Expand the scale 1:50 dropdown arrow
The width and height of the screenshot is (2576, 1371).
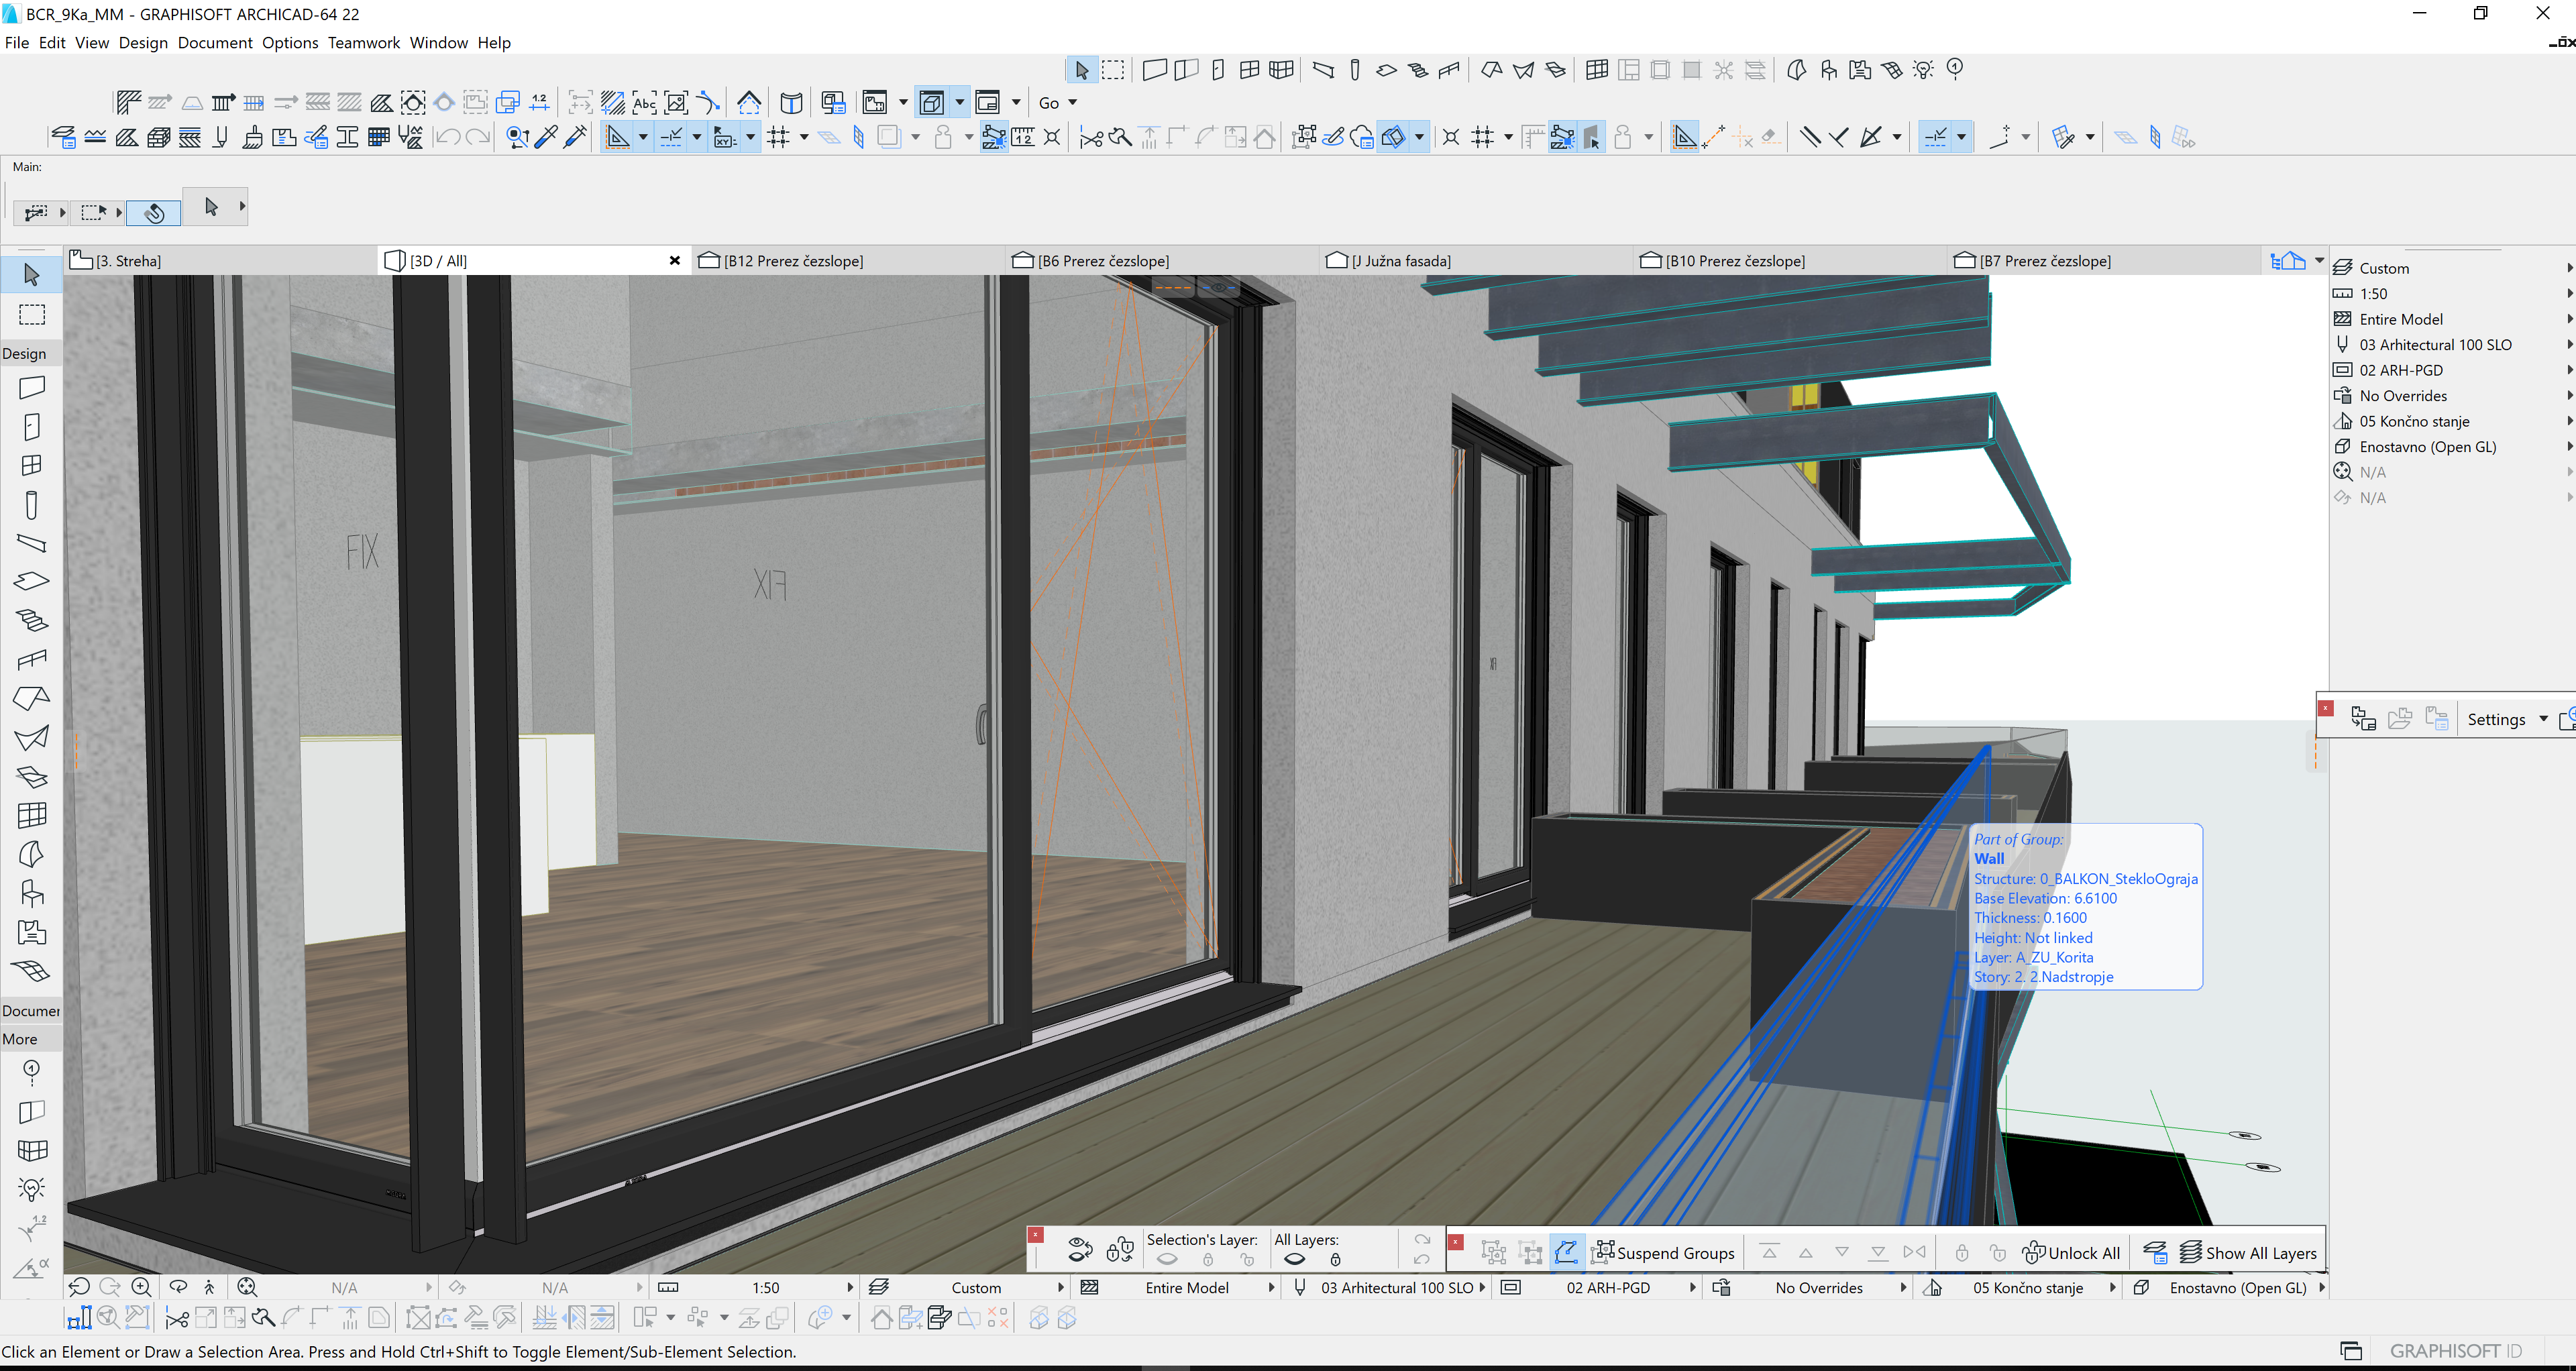point(850,1288)
